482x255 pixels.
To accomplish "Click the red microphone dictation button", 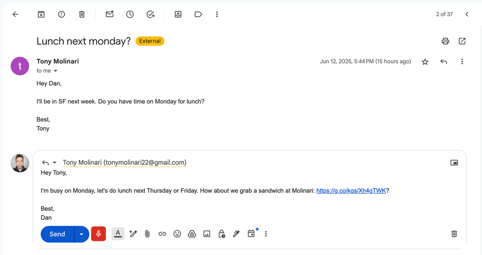I will point(98,234).
